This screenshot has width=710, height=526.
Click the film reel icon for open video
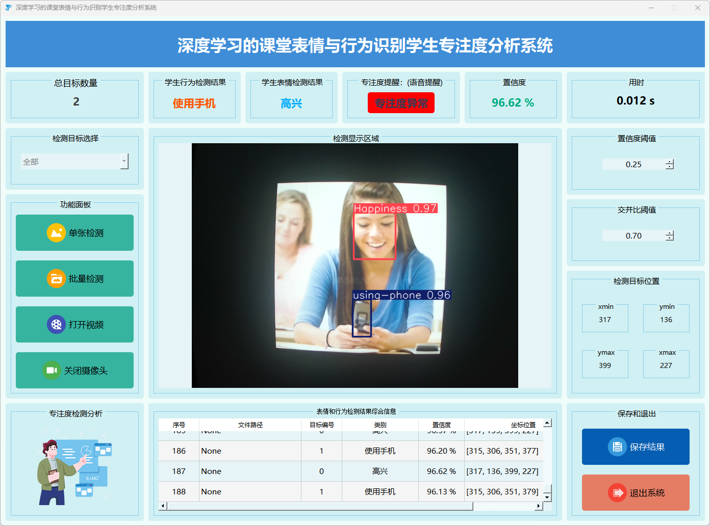56,325
